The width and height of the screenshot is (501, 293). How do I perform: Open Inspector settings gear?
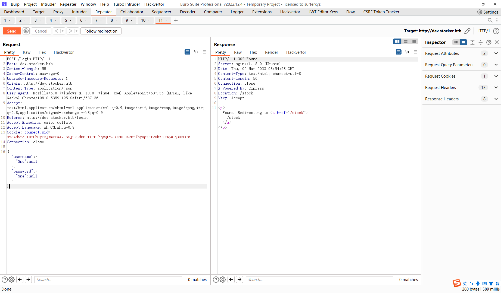coord(489,42)
